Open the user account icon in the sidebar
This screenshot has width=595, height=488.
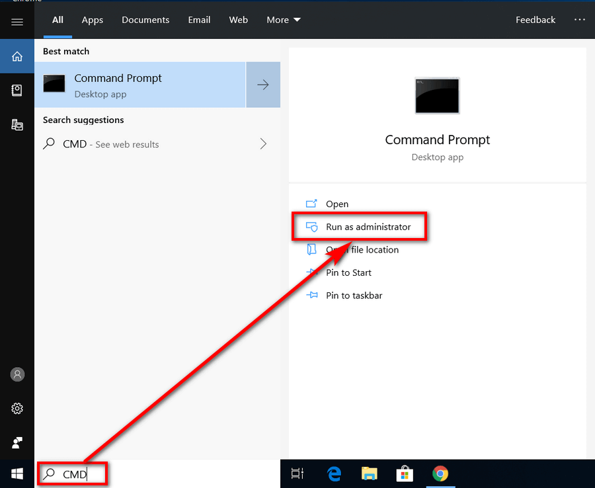(17, 374)
